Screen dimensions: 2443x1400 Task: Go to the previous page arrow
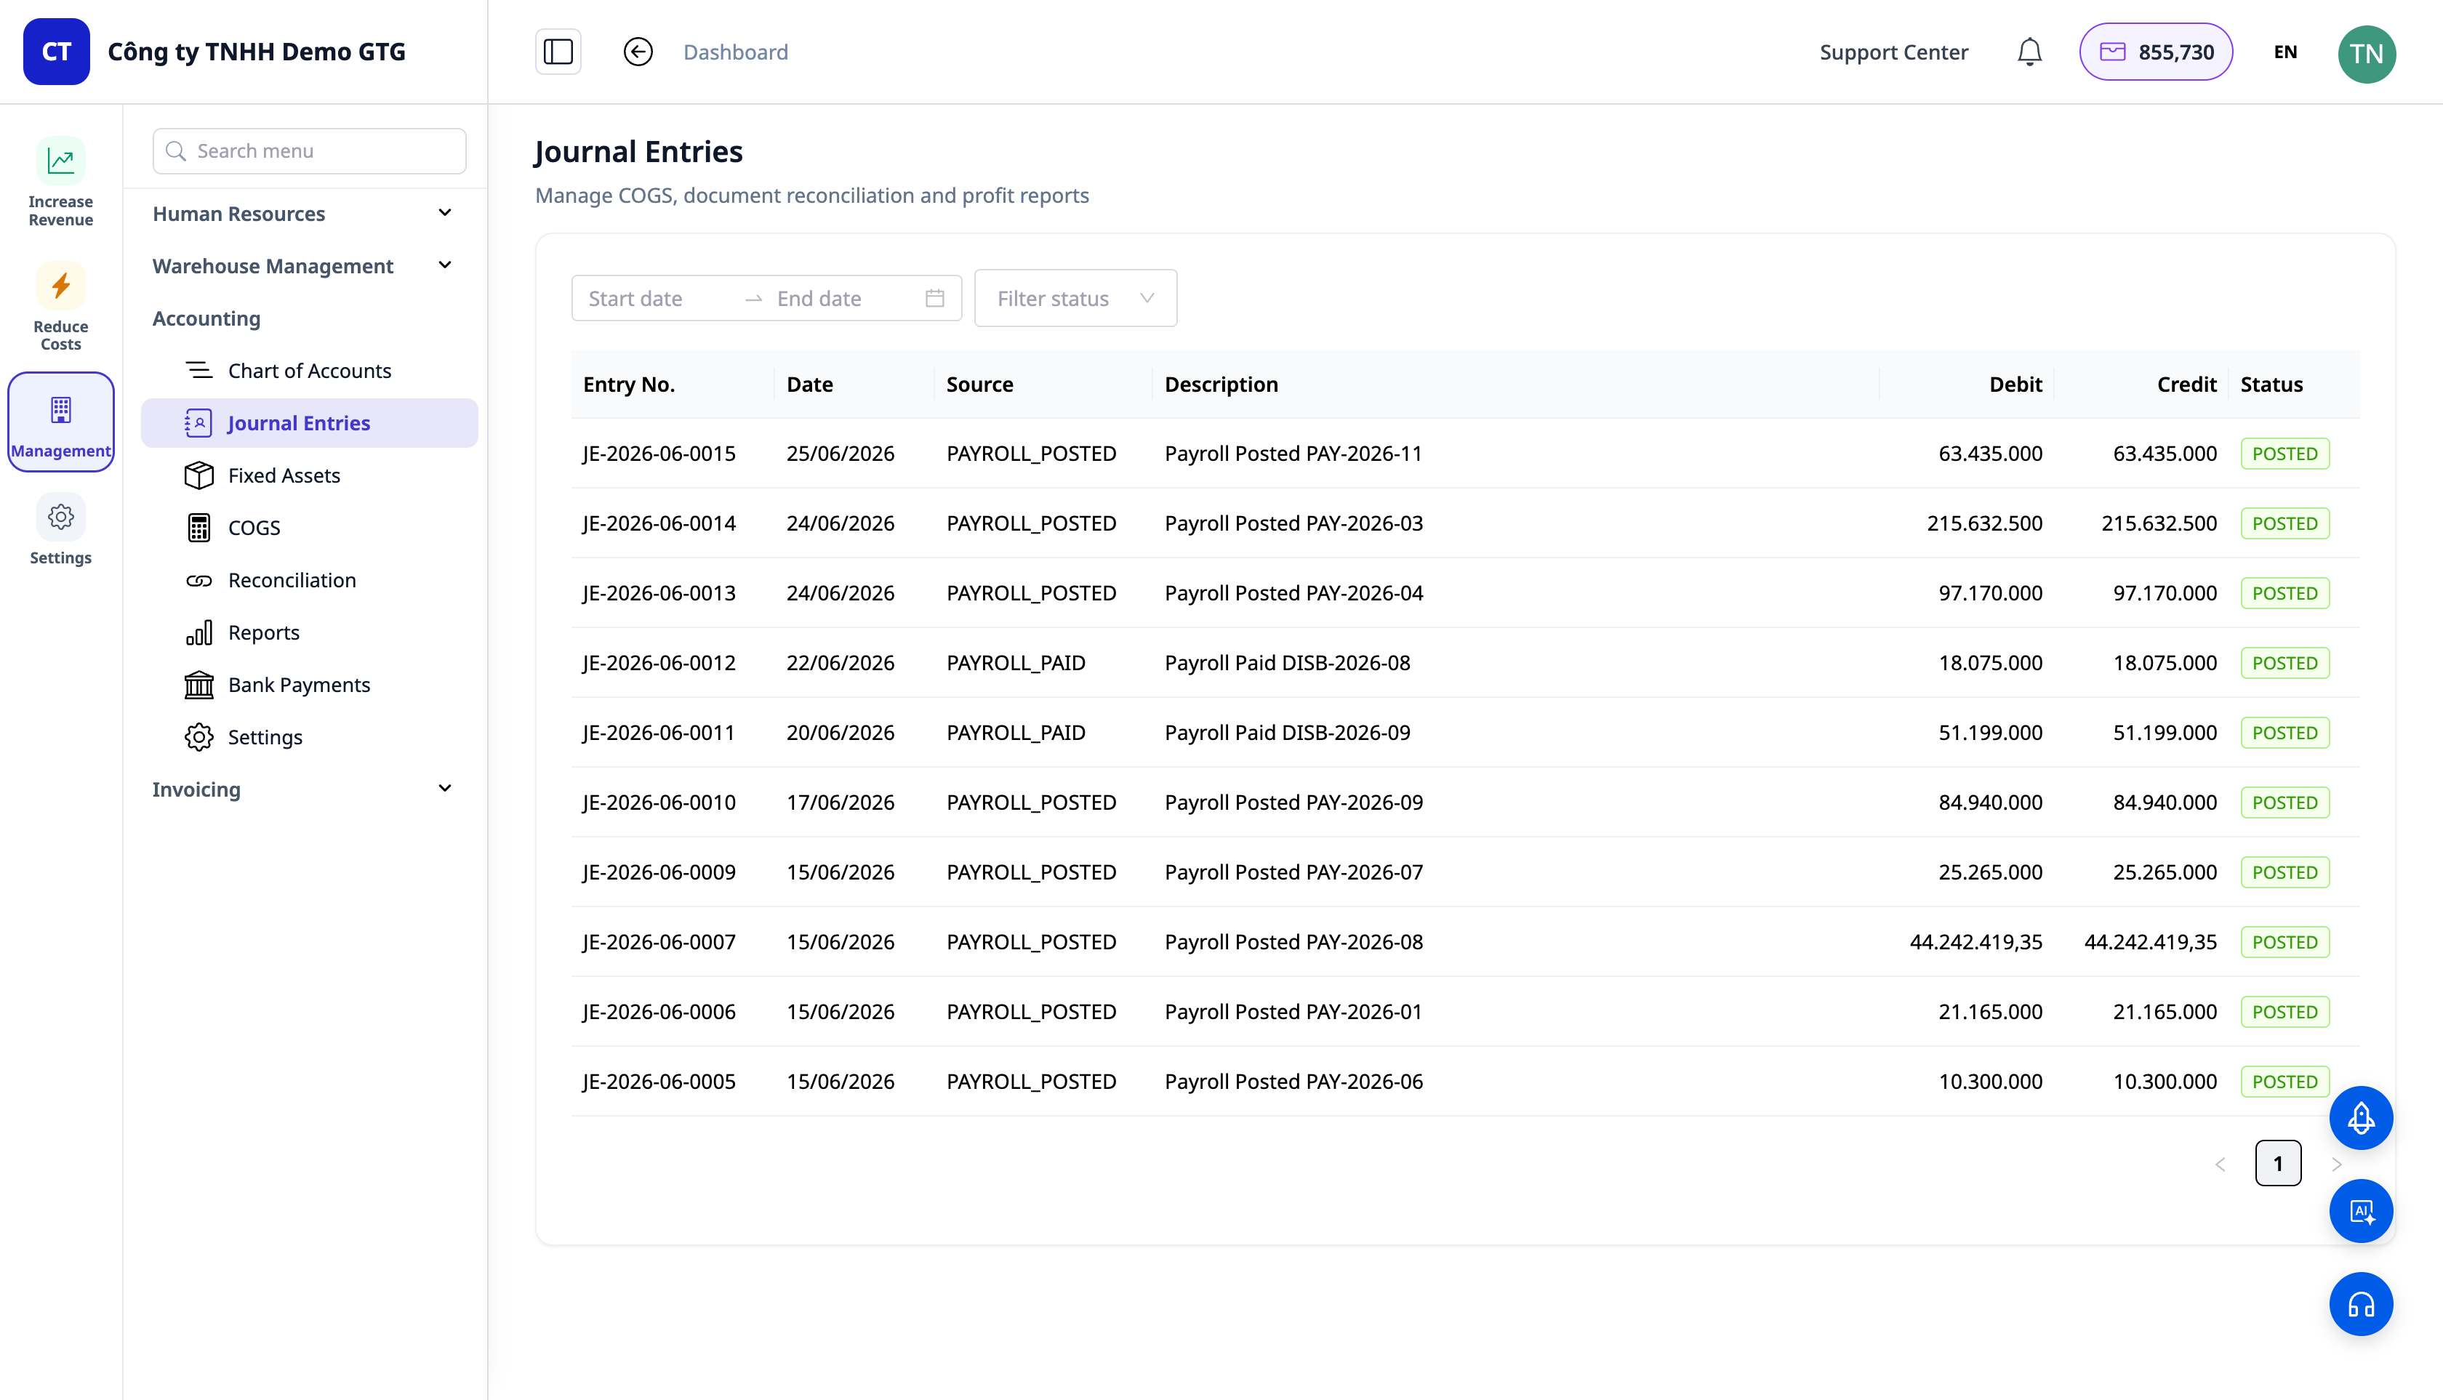coord(2220,1164)
